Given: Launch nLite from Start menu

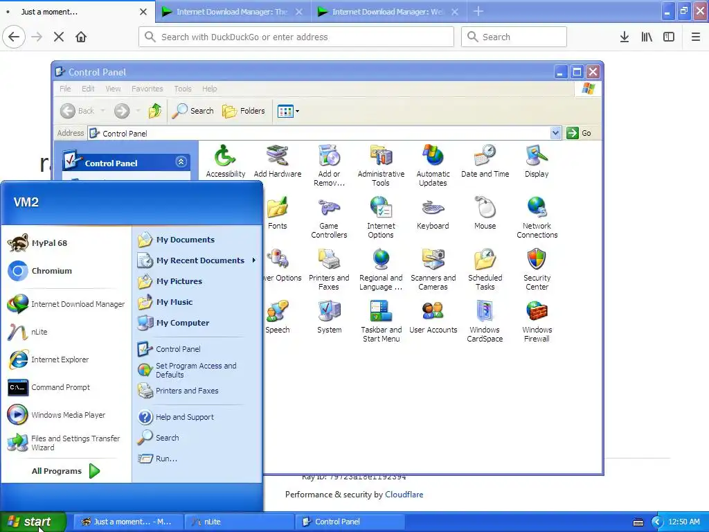Looking at the screenshot, I should (66, 332).
